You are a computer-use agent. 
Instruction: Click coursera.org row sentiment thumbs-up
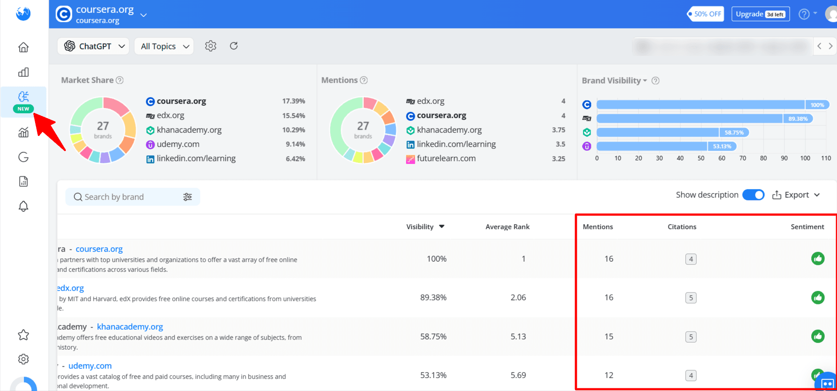818,259
